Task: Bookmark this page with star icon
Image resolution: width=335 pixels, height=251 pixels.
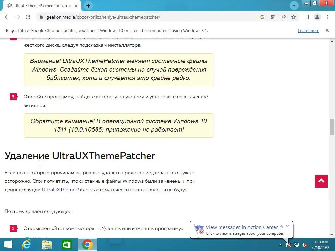Action: tap(294, 17)
